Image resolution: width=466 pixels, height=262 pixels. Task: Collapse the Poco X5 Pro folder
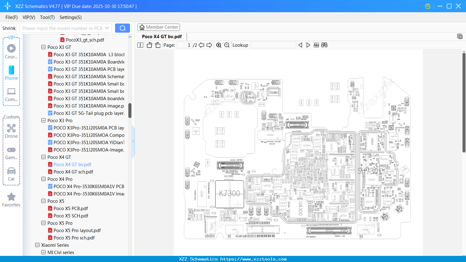coord(43,223)
